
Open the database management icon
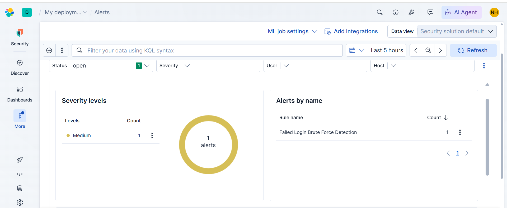click(x=20, y=188)
